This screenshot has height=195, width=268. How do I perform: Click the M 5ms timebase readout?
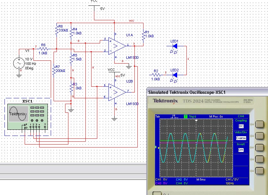pyautogui.click(x=201, y=180)
